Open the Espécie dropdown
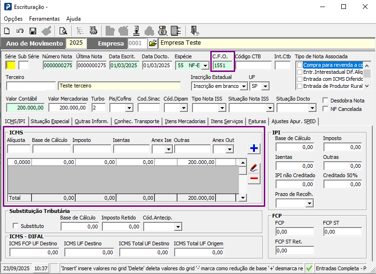Image resolution: width=376 pixels, height=274 pixels. point(205,66)
